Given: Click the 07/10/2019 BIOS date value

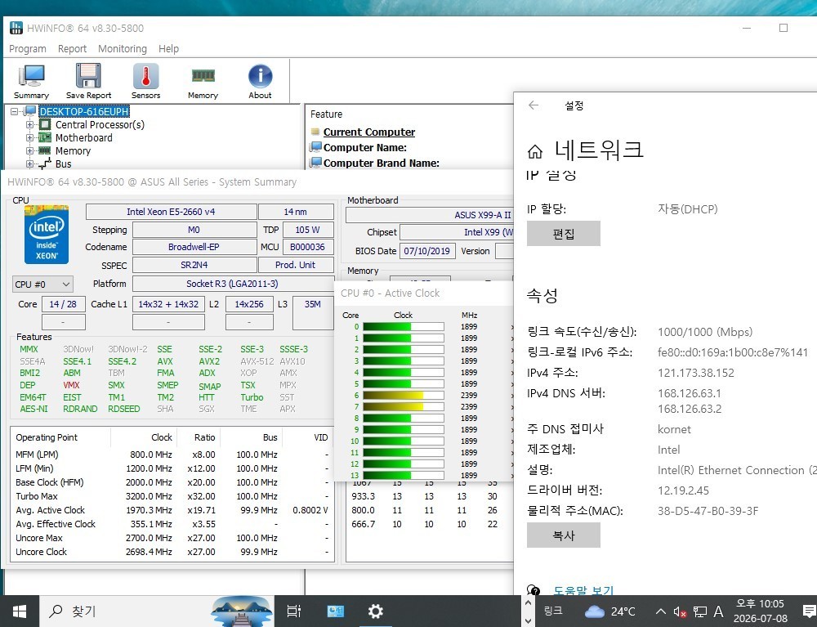Looking at the screenshot, I should (x=427, y=251).
